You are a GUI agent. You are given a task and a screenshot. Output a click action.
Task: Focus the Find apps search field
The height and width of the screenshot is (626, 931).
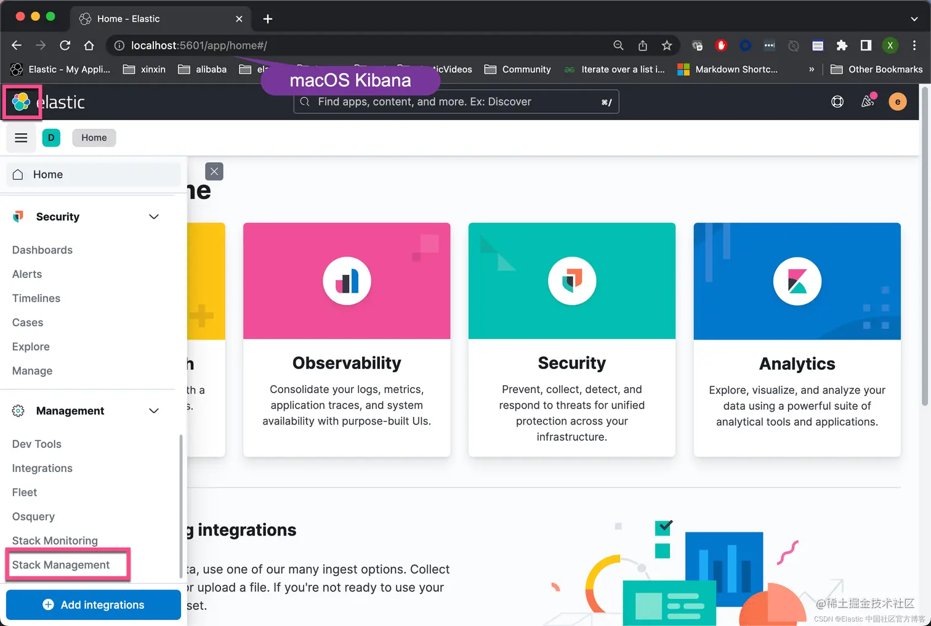pos(456,102)
